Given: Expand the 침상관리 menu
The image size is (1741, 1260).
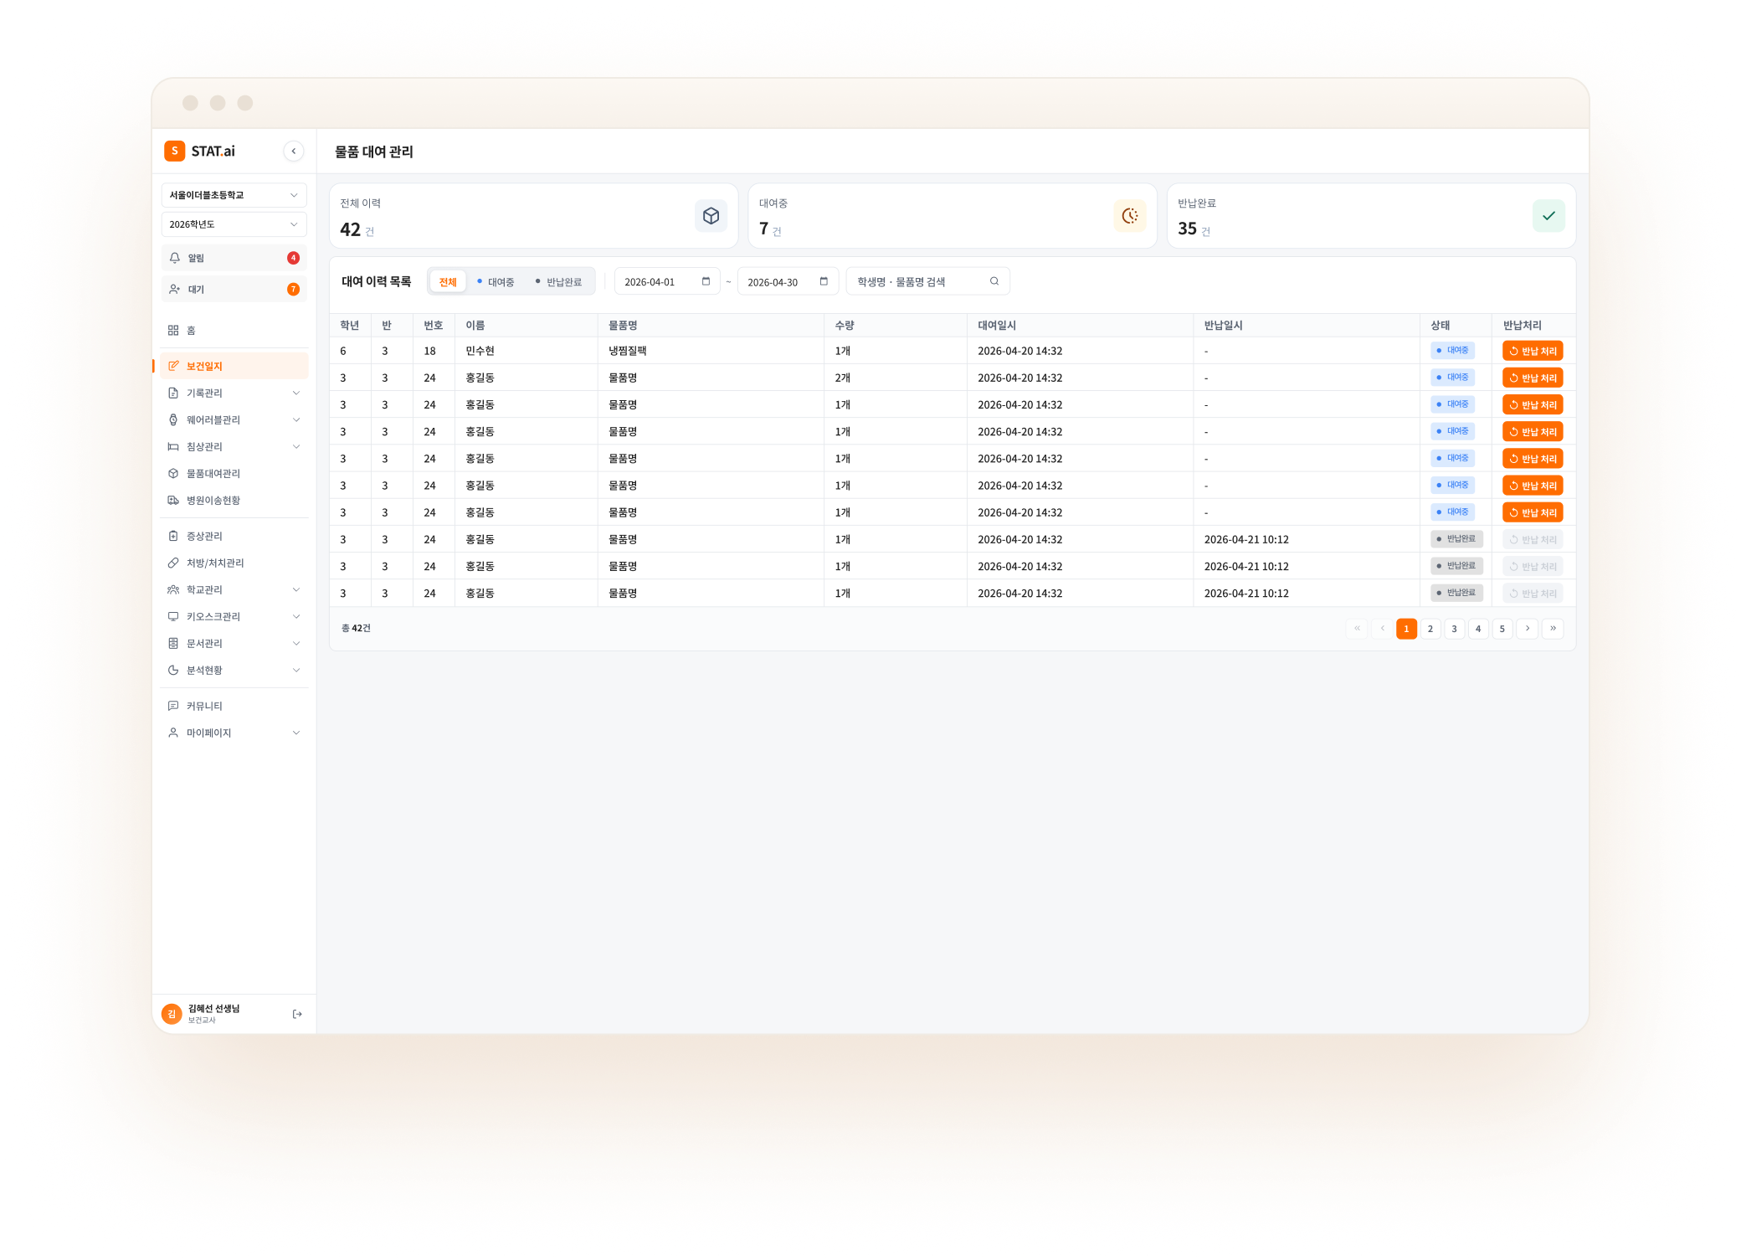Looking at the screenshot, I should [x=234, y=446].
